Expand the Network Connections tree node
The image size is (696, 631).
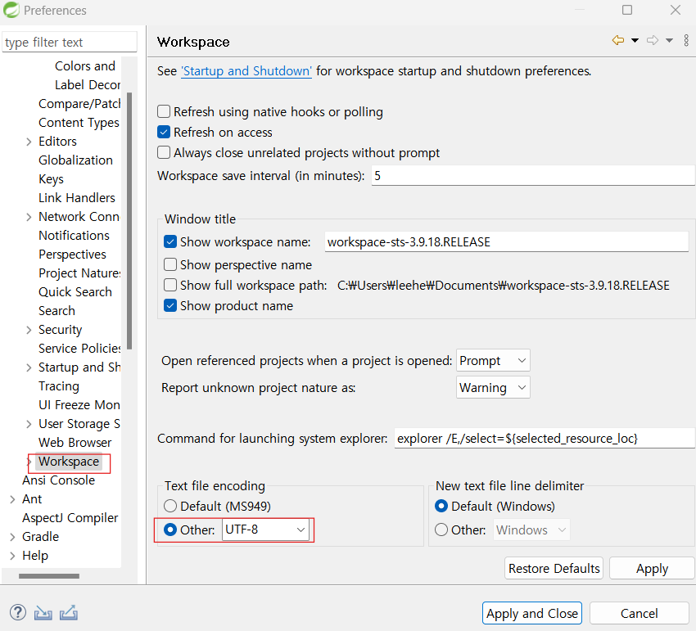(x=29, y=217)
